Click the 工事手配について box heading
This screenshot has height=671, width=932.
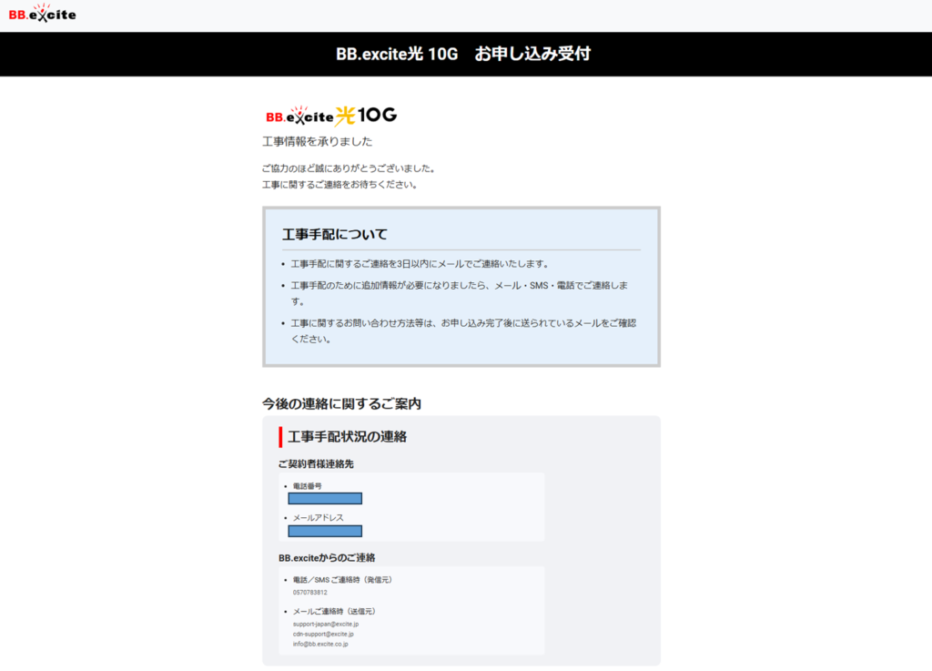tap(334, 234)
